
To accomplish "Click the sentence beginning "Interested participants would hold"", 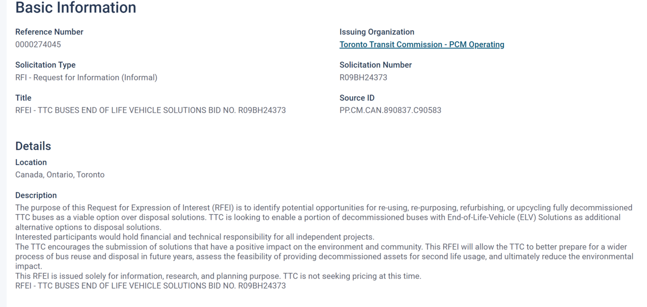I will (x=195, y=237).
